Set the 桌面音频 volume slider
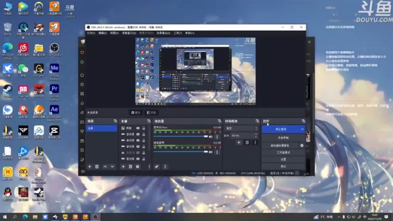The image size is (393, 221). pos(181,152)
